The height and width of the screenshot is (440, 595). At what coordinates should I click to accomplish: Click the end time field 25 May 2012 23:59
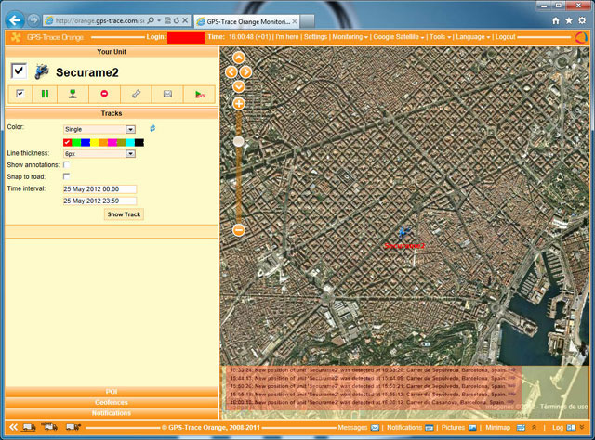pyautogui.click(x=99, y=201)
